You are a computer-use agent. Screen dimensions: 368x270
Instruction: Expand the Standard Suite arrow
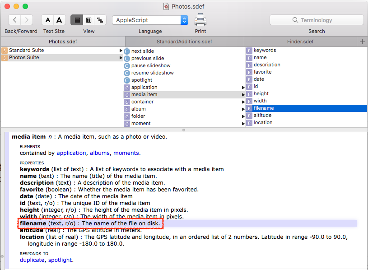coord(121,51)
